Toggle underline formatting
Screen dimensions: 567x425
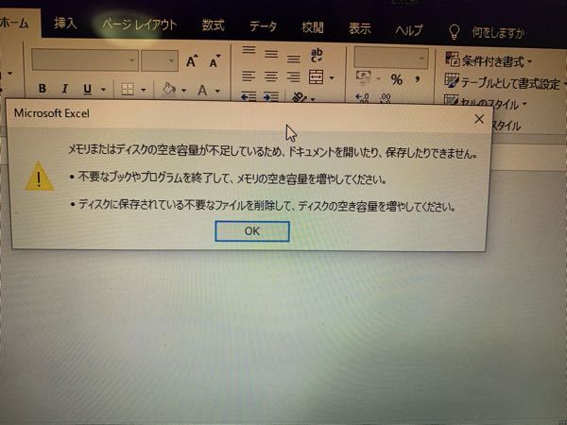coord(87,89)
